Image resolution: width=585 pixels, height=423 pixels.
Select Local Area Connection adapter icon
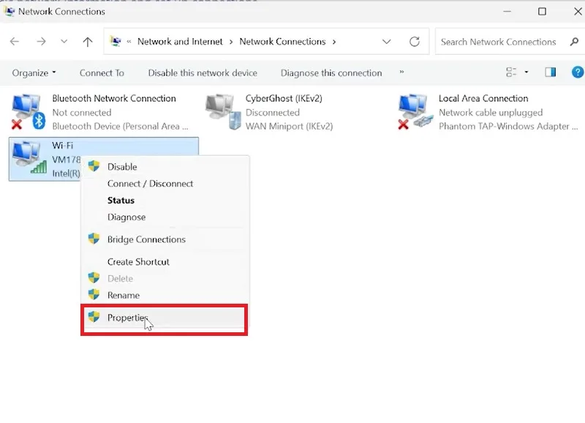(x=415, y=112)
